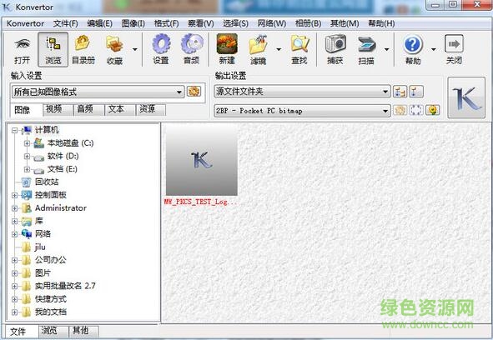Click the first icon right of output folder
Image resolution: width=493 pixels, height=340 pixels.
400,92
